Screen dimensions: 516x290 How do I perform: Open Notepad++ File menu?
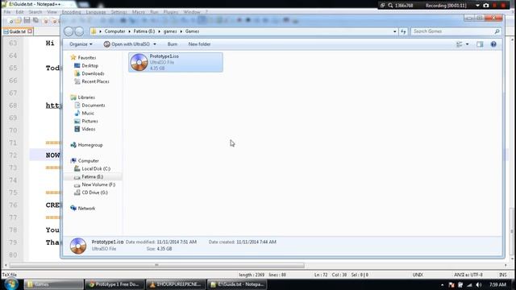[7, 12]
